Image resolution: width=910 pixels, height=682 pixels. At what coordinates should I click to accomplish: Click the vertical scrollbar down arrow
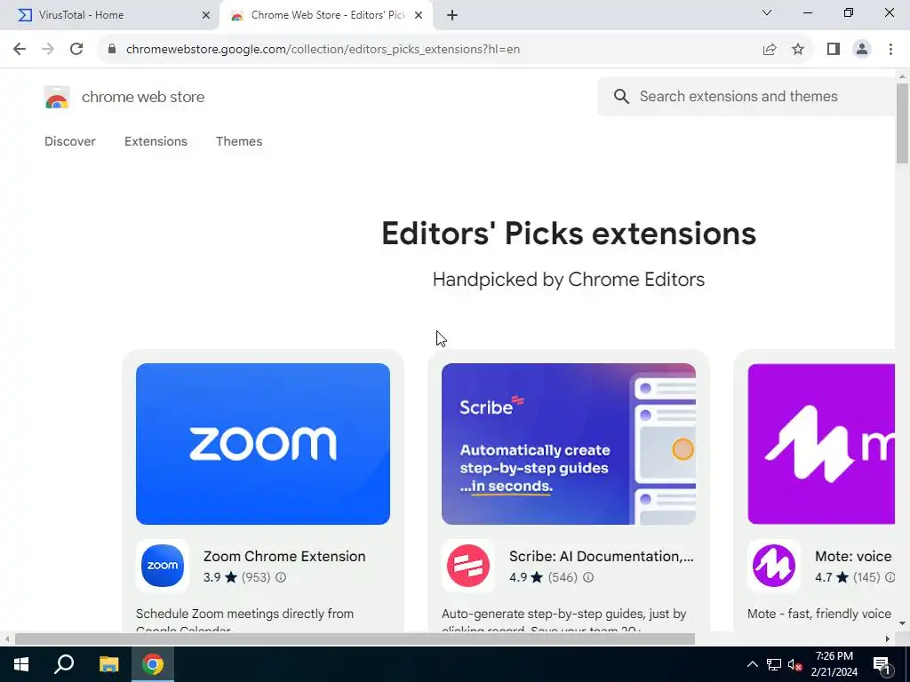click(x=902, y=623)
